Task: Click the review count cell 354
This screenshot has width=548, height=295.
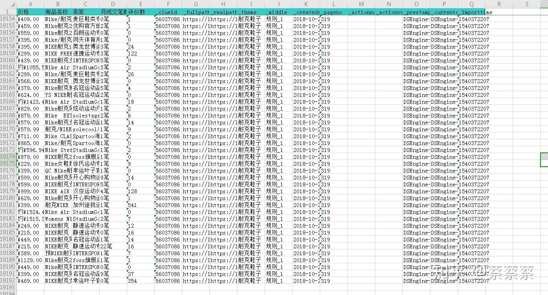Action: click(x=141, y=281)
